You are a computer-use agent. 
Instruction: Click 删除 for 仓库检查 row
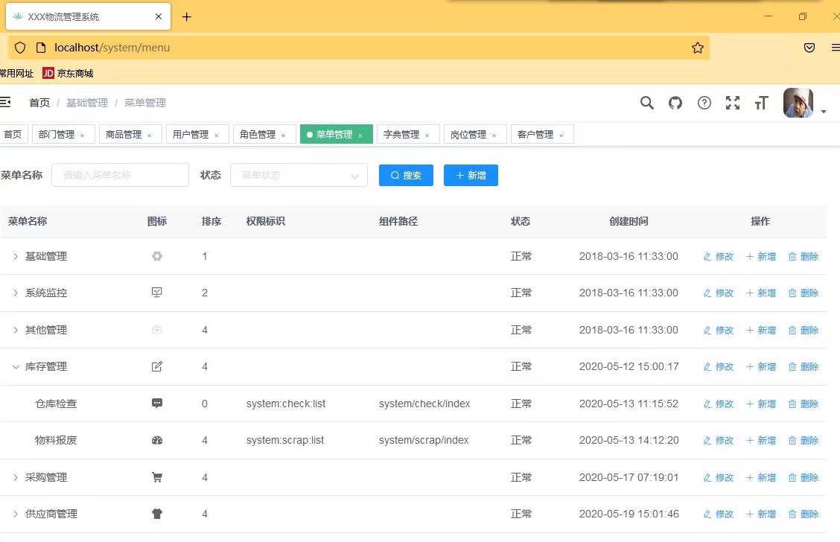tap(804, 404)
